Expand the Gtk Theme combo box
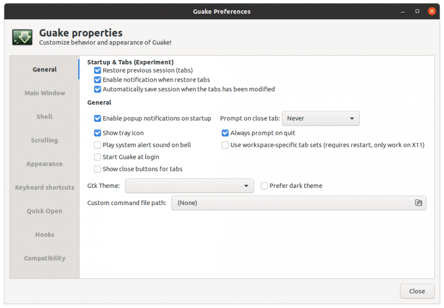Viewport: 444px width, 308px height. [189, 186]
